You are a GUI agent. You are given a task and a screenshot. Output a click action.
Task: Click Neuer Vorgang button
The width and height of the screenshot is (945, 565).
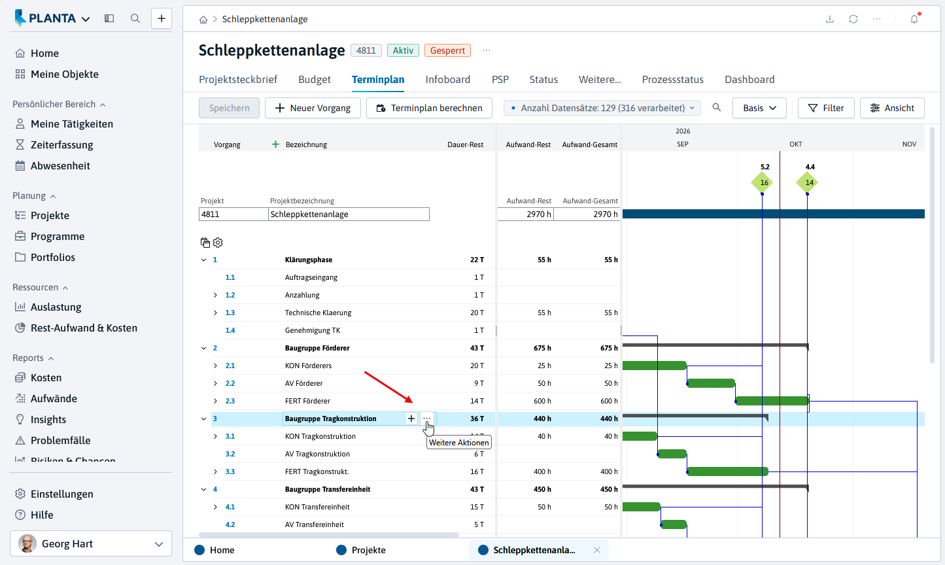click(313, 108)
